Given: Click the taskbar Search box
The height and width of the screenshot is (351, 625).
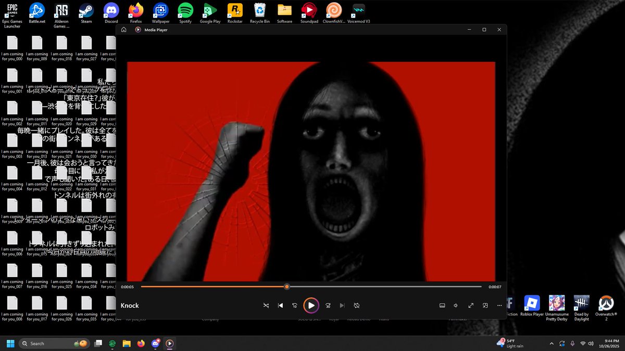Looking at the screenshot, I should point(55,343).
